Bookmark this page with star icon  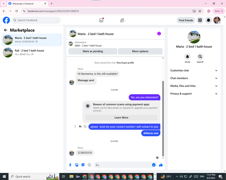(200, 11)
